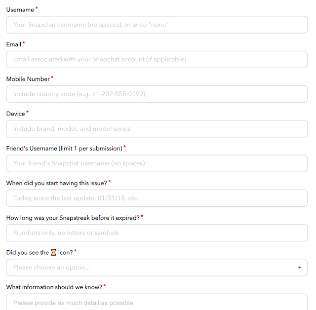
Task: Click the "Email" field label
Action: pyautogui.click(x=14, y=44)
